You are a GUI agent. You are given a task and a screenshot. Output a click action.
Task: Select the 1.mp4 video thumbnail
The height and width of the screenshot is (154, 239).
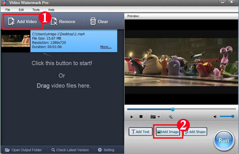pyautogui.click(x=16, y=41)
